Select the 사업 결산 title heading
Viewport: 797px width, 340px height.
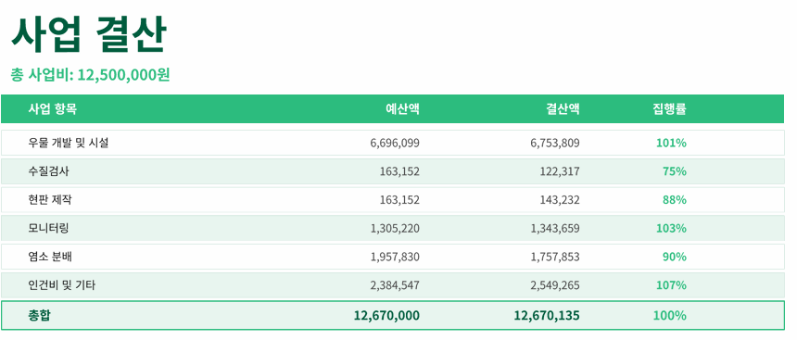pos(90,35)
